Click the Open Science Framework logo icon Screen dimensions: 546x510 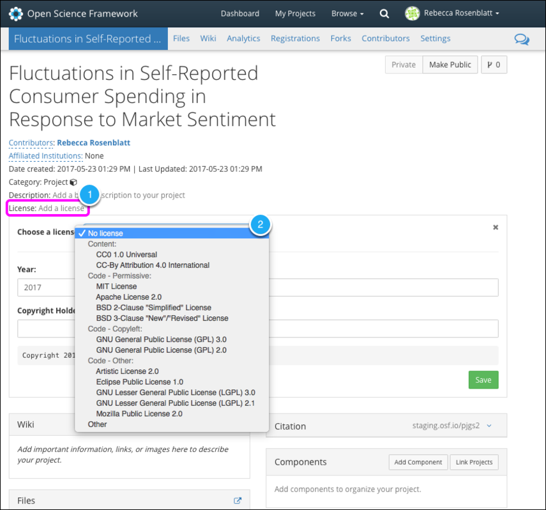point(16,13)
